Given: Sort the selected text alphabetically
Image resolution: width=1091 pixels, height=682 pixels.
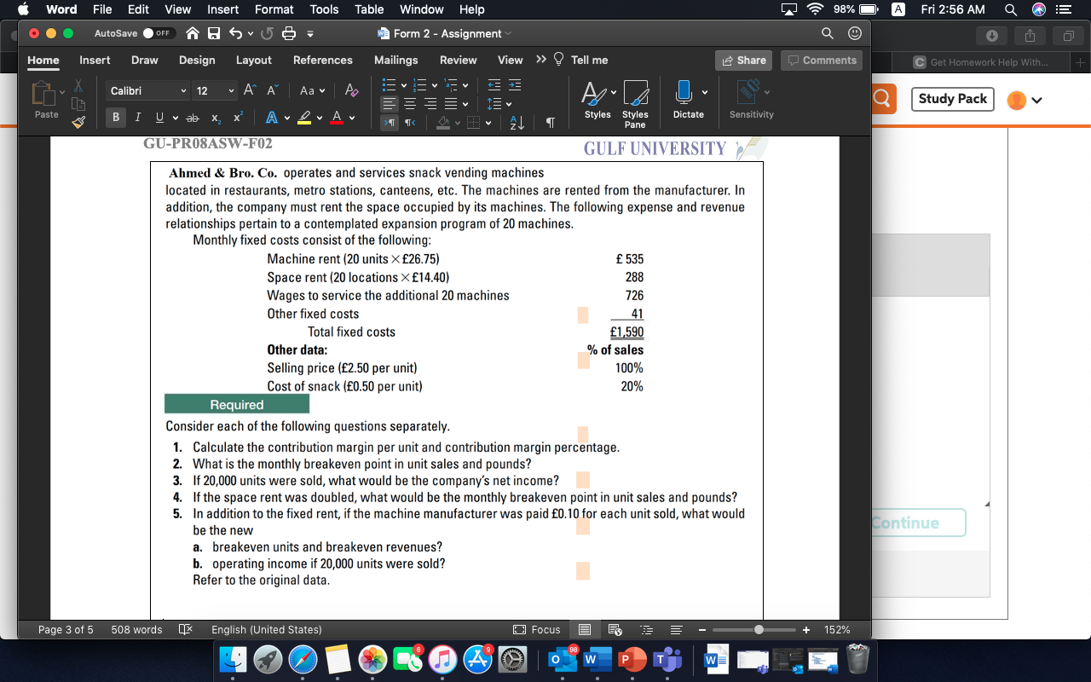Looking at the screenshot, I should pyautogui.click(x=516, y=122).
